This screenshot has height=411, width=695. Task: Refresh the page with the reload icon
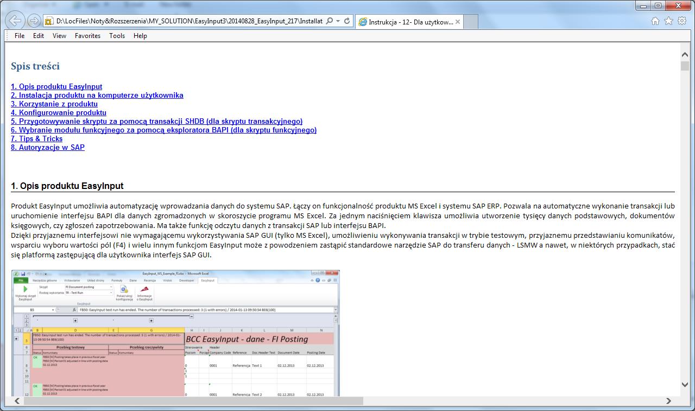pos(346,21)
